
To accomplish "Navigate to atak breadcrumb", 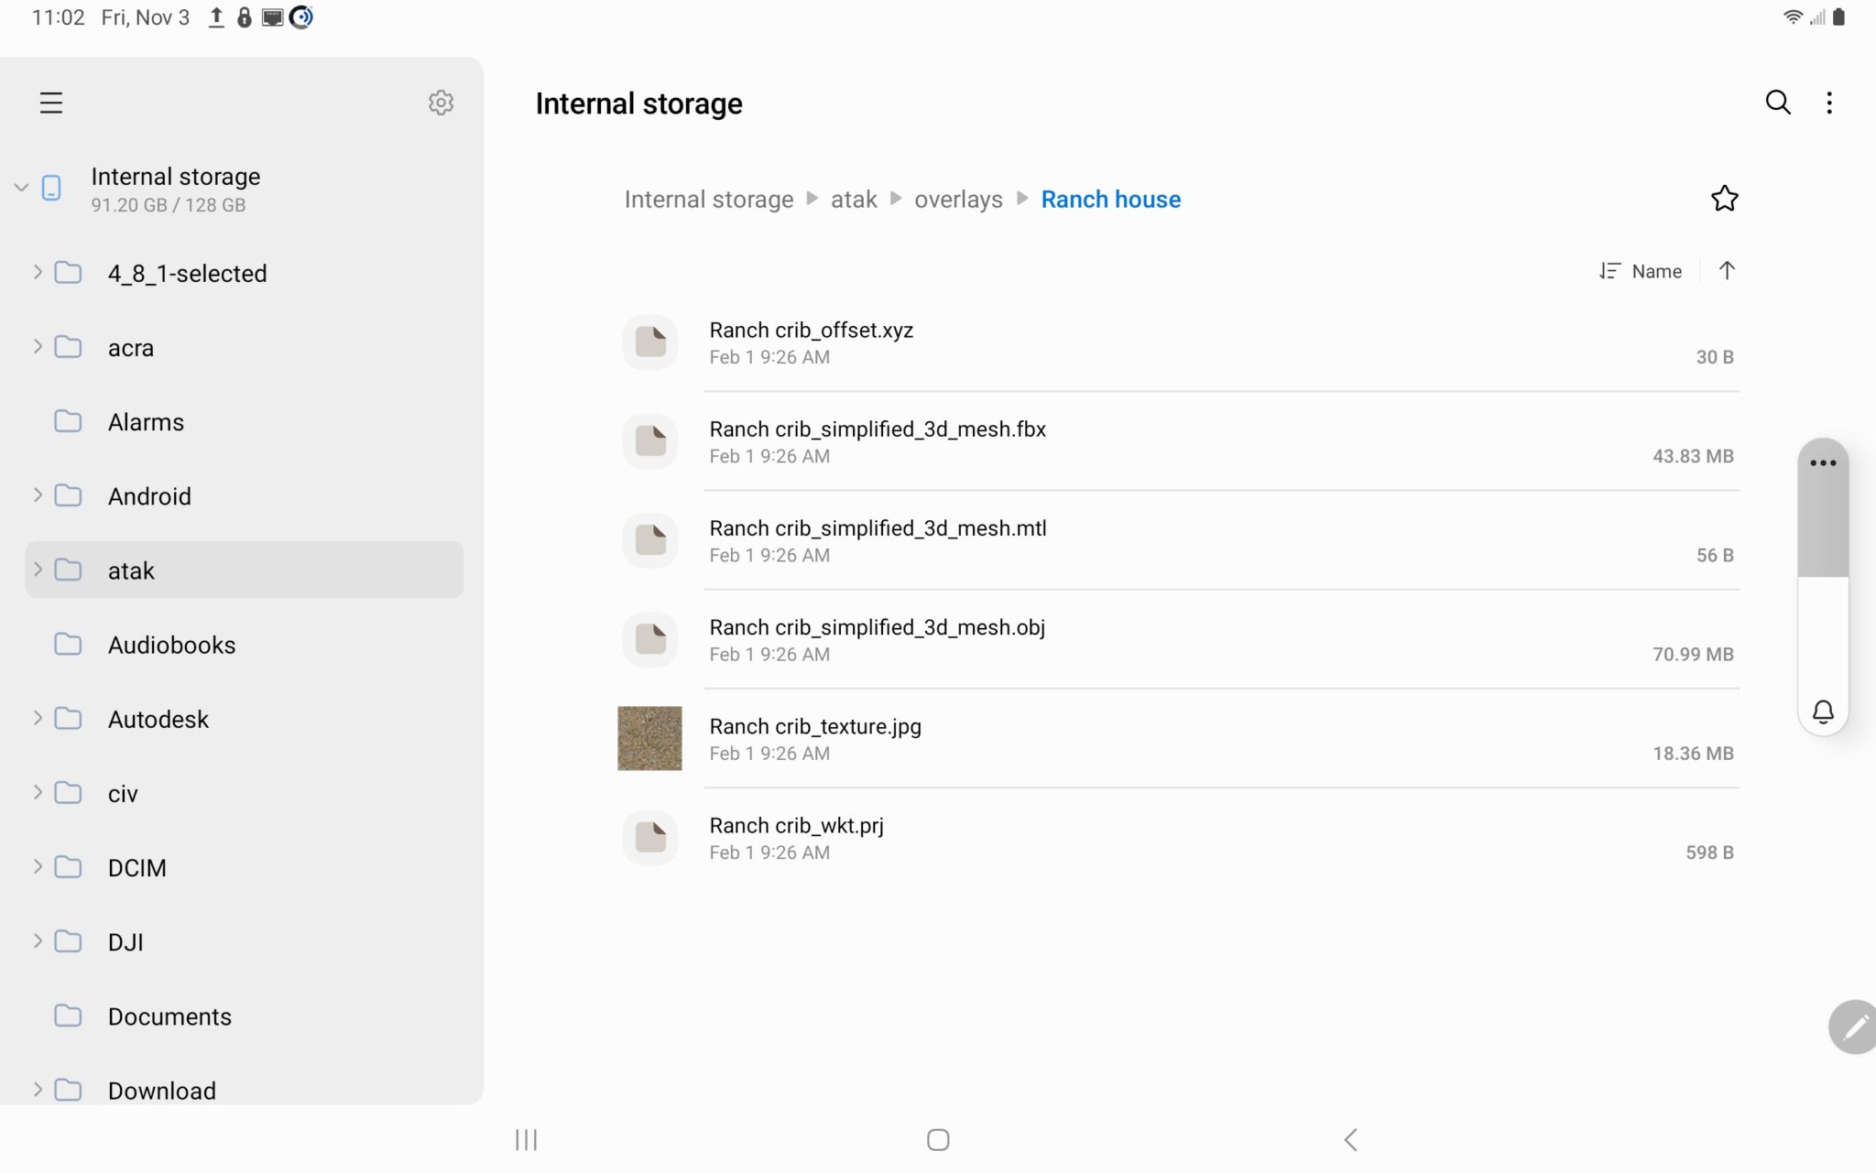I will 853,200.
